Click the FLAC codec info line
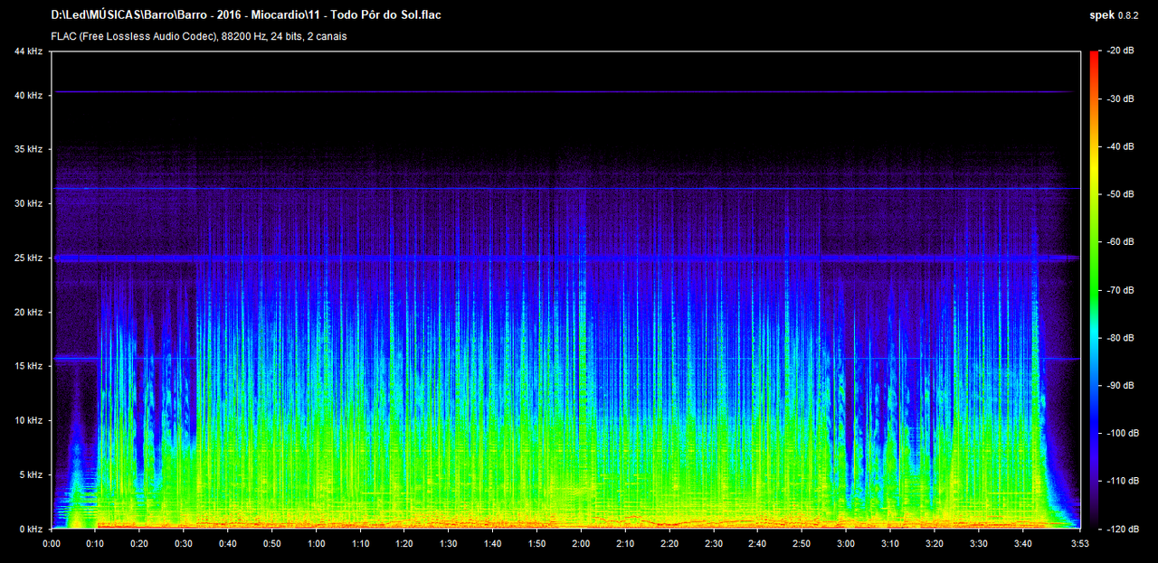Viewport: 1158px width, 563px height. [199, 36]
